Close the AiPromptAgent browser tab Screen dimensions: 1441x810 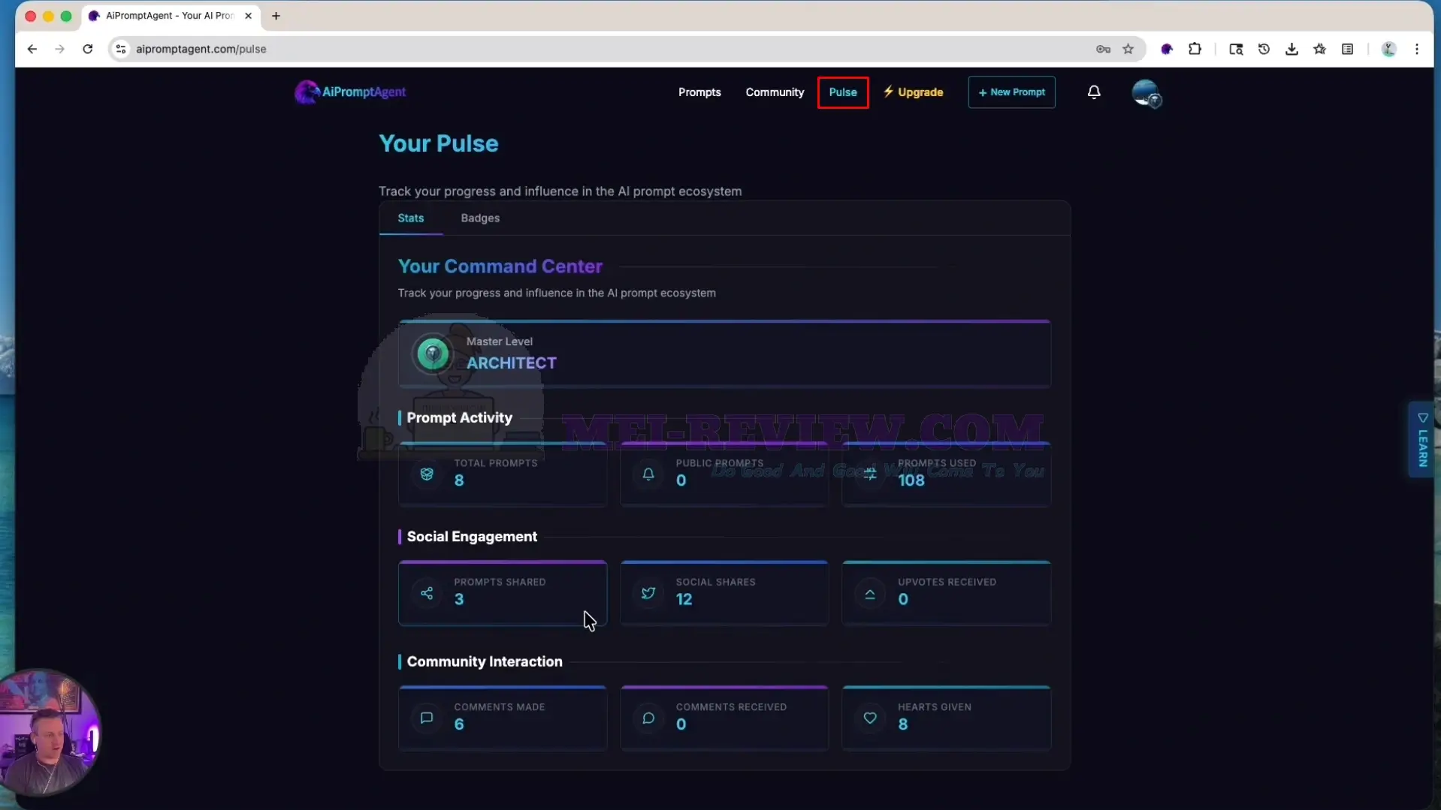[x=248, y=16]
